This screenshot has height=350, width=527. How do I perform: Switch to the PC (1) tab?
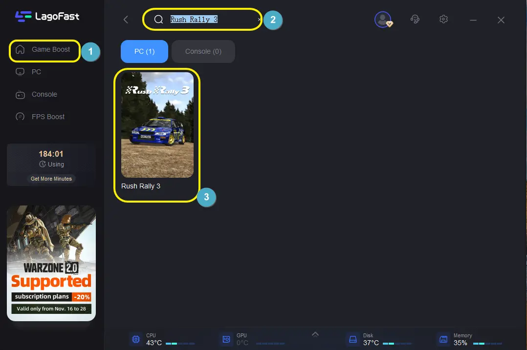point(144,51)
